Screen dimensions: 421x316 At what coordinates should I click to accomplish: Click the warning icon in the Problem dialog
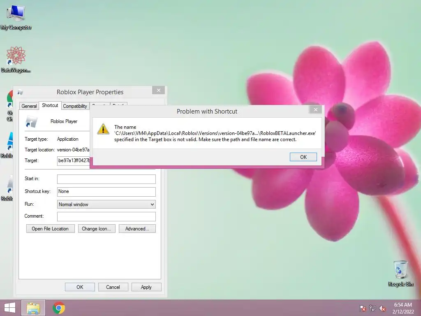[103, 129]
